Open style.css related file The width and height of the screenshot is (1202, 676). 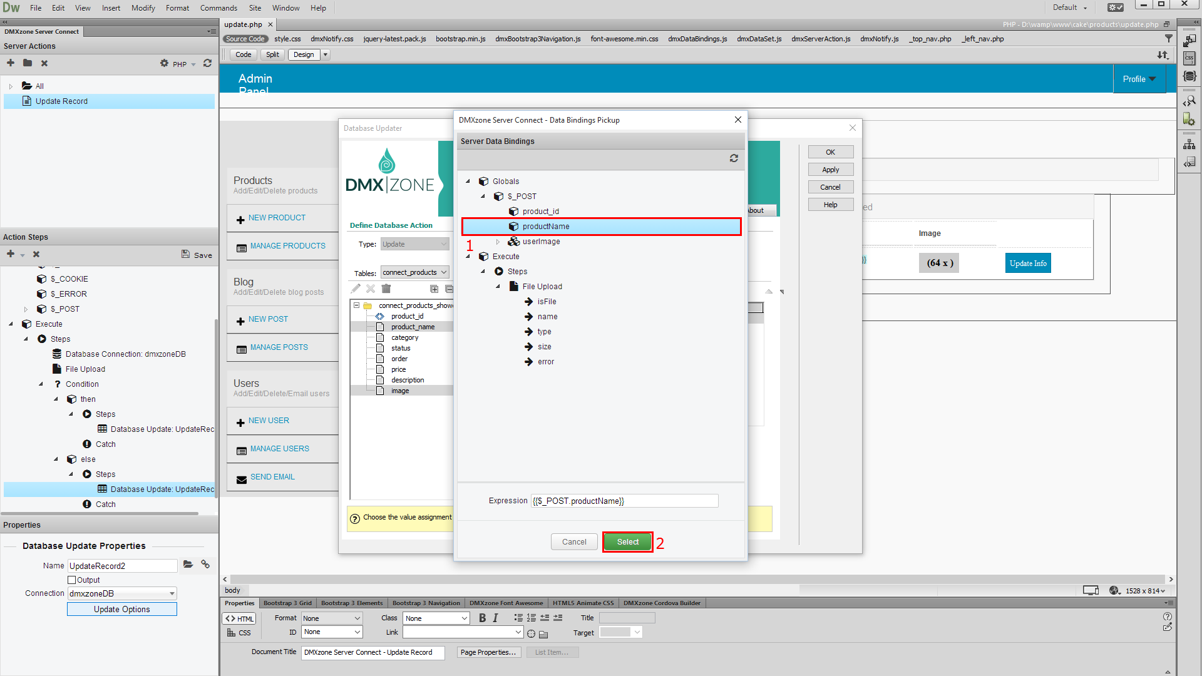[x=287, y=39]
